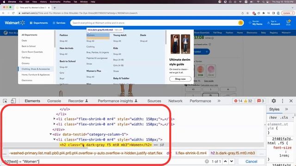Open the Departments menu
Screen dimensions: 296x166
[x=39, y=23]
